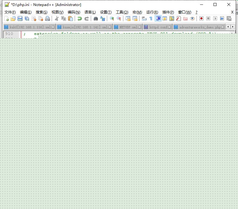
Task: Click the Play macro icon
Action: [x=215, y=19]
